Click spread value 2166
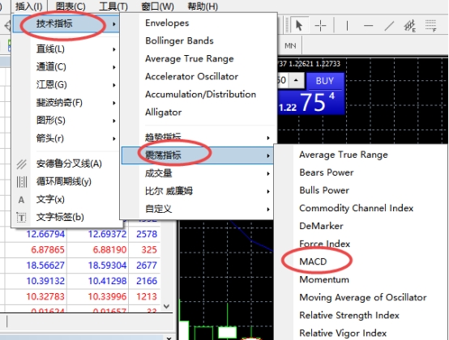Viewport: 449px width, 340px height. [x=147, y=281]
